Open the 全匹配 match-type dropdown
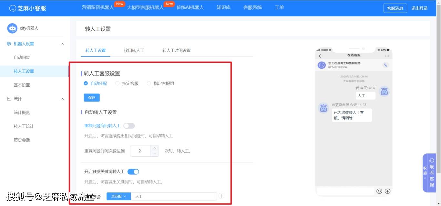Image resolution: width=441 pixels, height=206 pixels. pos(118,196)
